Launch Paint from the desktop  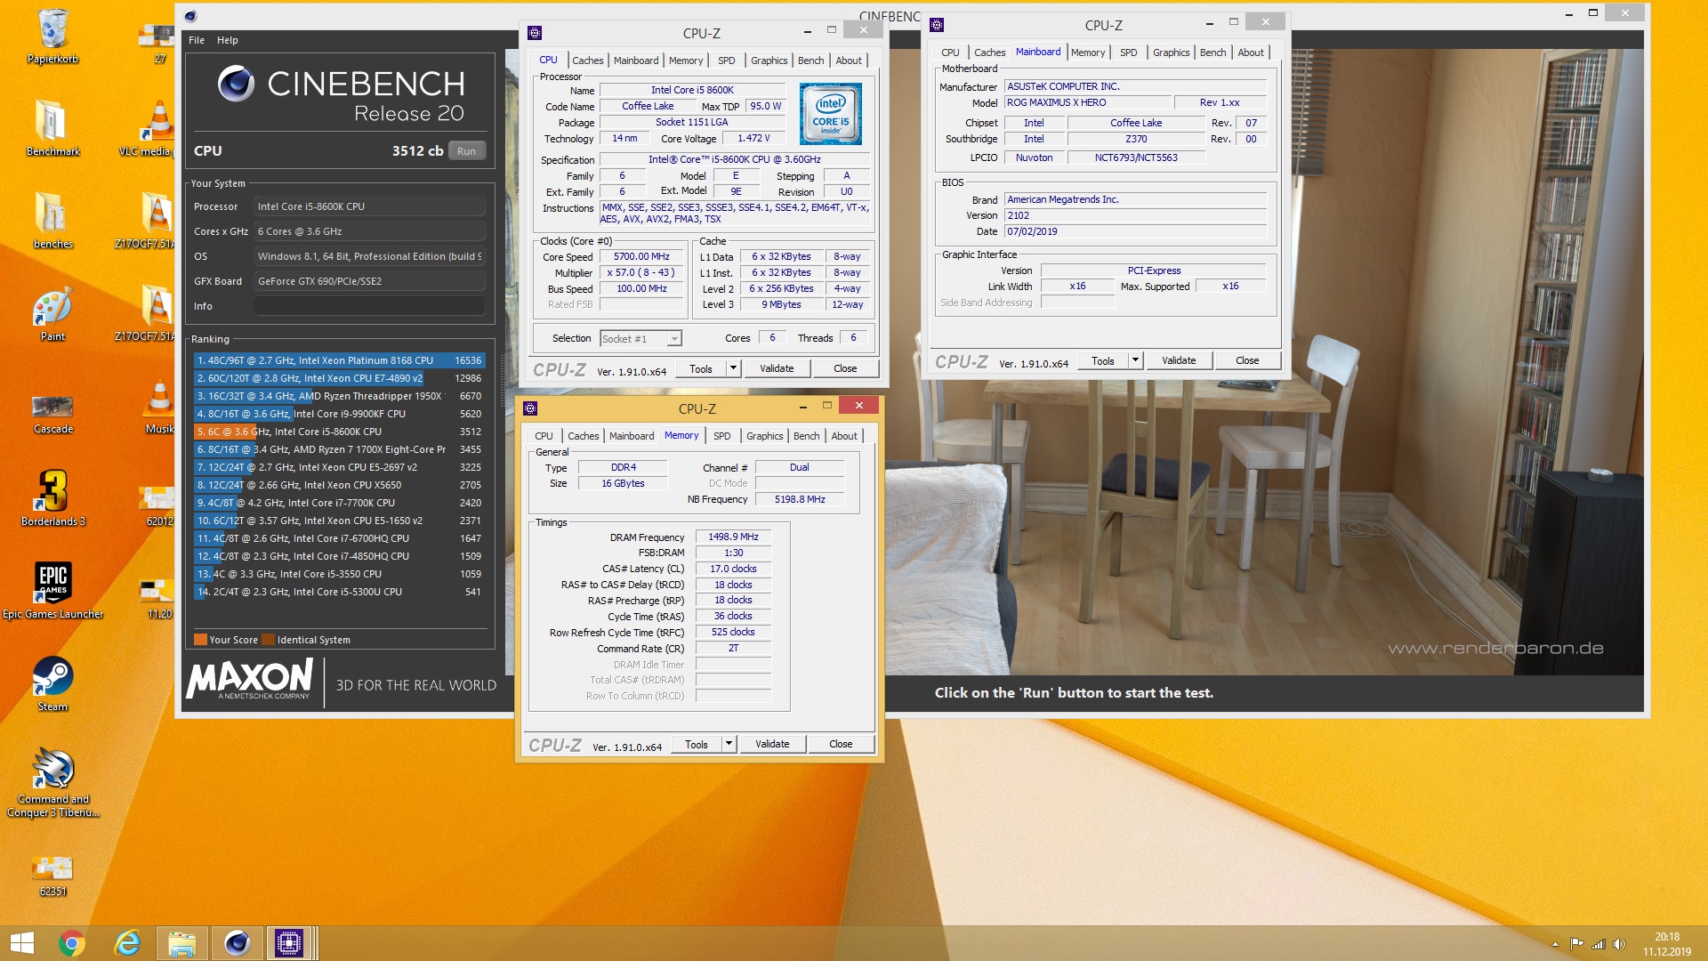(52, 313)
